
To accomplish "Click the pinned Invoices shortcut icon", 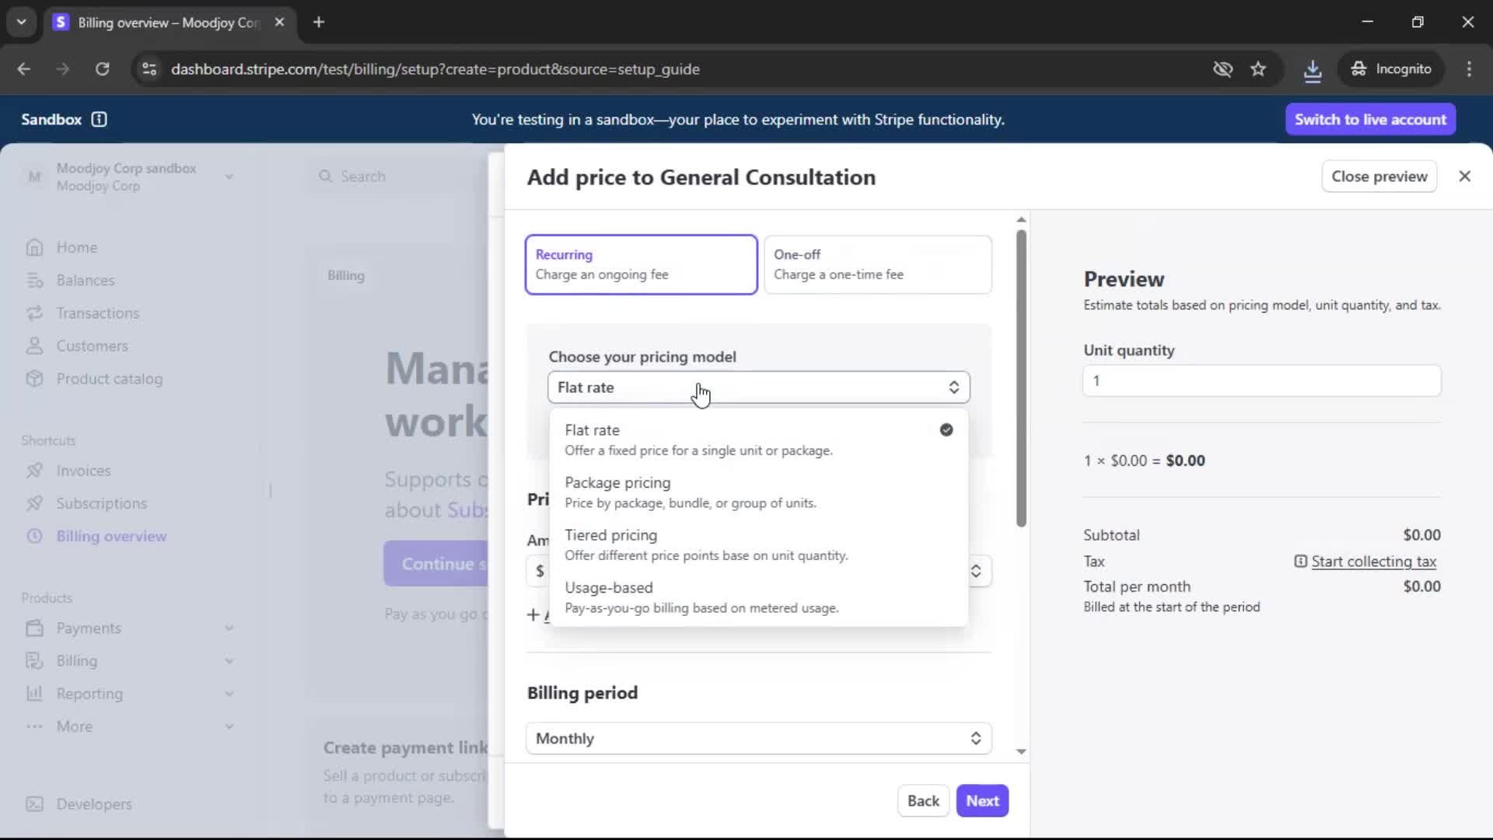I will 34,471.
